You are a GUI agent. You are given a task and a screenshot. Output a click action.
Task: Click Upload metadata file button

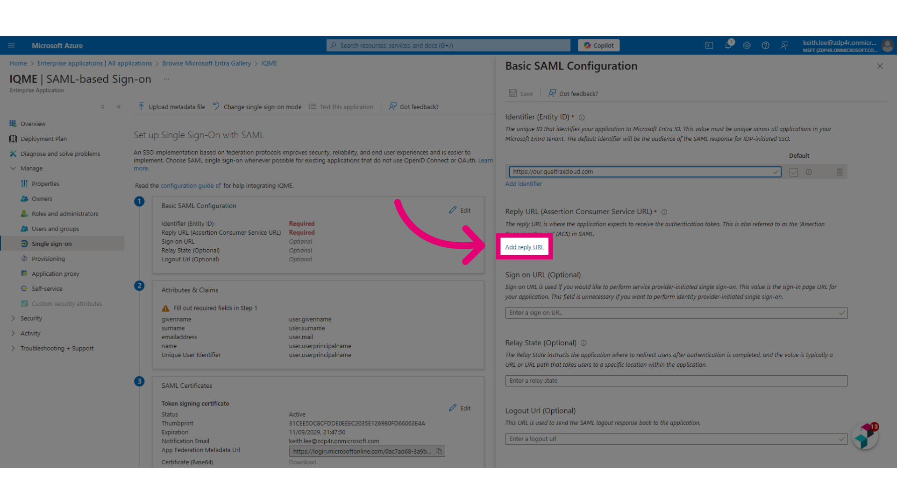coord(171,107)
